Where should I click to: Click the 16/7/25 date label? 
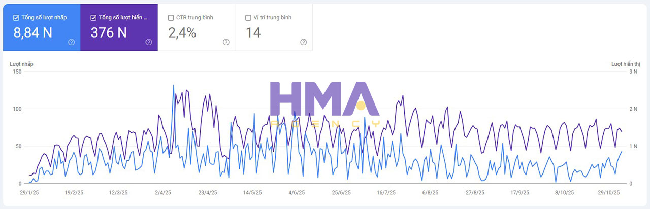pos(386,193)
